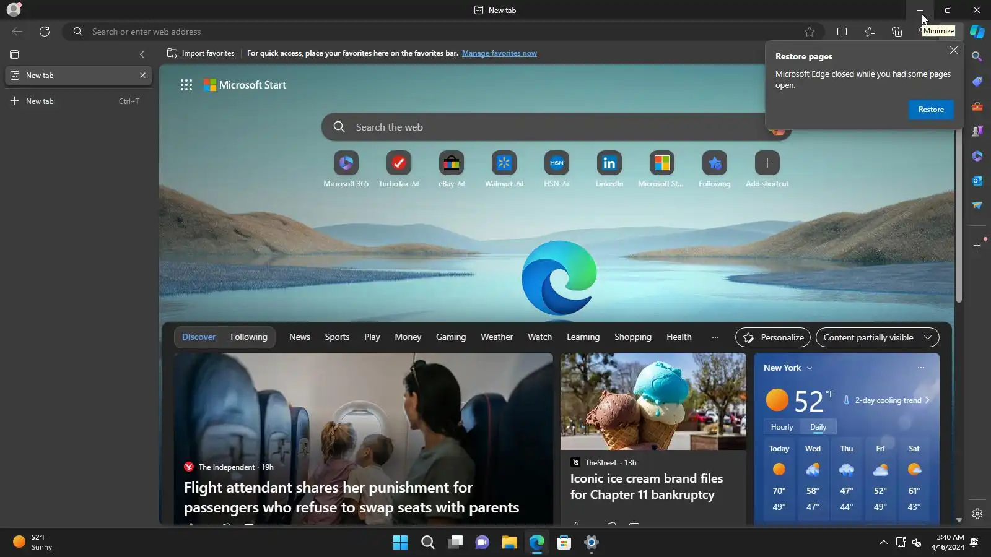Screen dimensions: 991x557
Task: Open the Walmart quick link
Action: click(x=504, y=169)
